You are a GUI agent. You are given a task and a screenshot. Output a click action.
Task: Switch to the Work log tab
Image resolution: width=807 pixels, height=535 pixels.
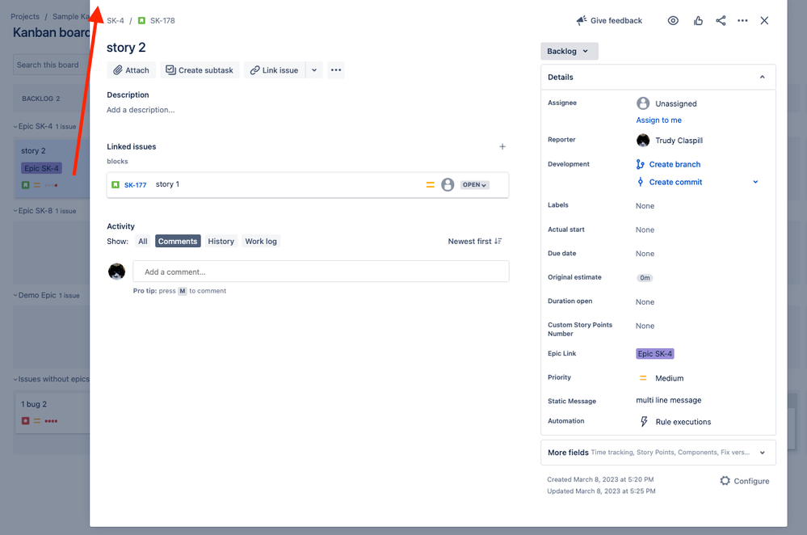tap(261, 241)
